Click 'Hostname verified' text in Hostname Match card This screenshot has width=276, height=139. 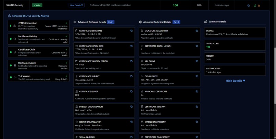click(63, 67)
